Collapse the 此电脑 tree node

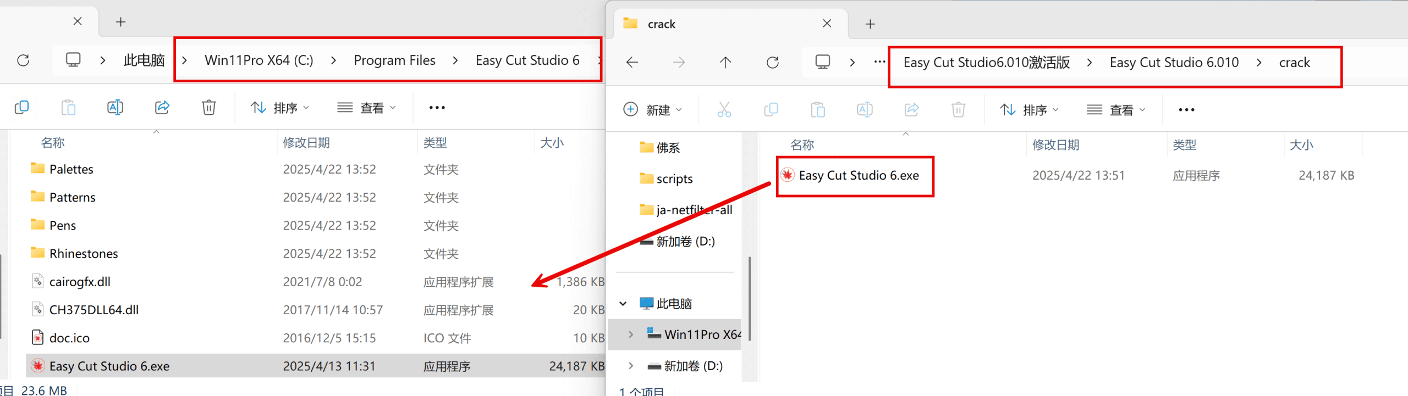pyautogui.click(x=623, y=304)
